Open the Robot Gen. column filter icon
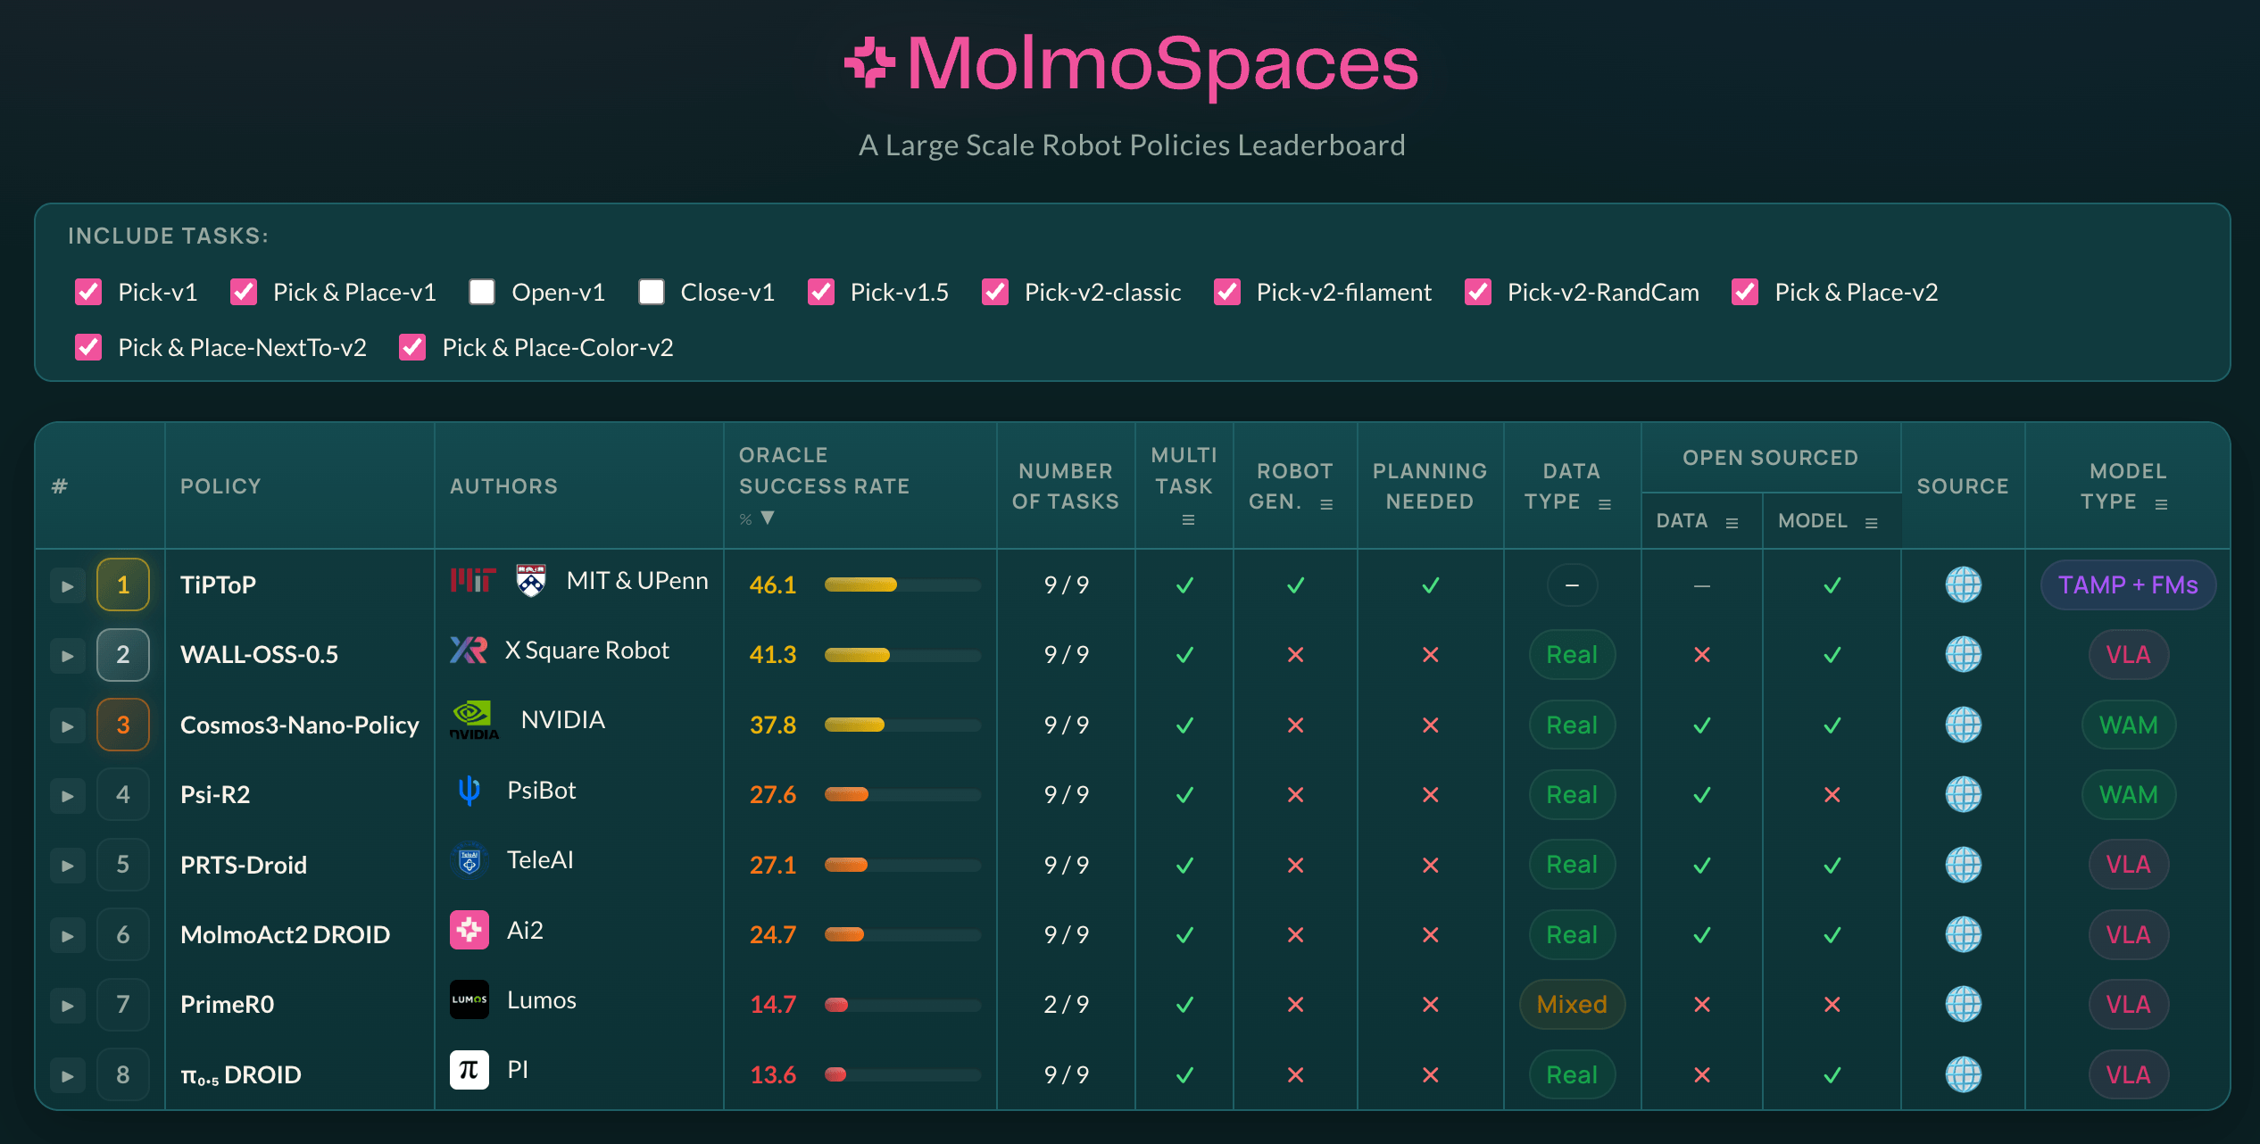 click(1326, 504)
